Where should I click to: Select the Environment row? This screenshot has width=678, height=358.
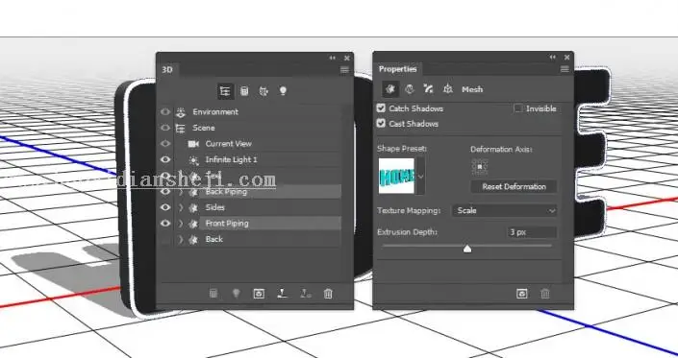pos(258,112)
